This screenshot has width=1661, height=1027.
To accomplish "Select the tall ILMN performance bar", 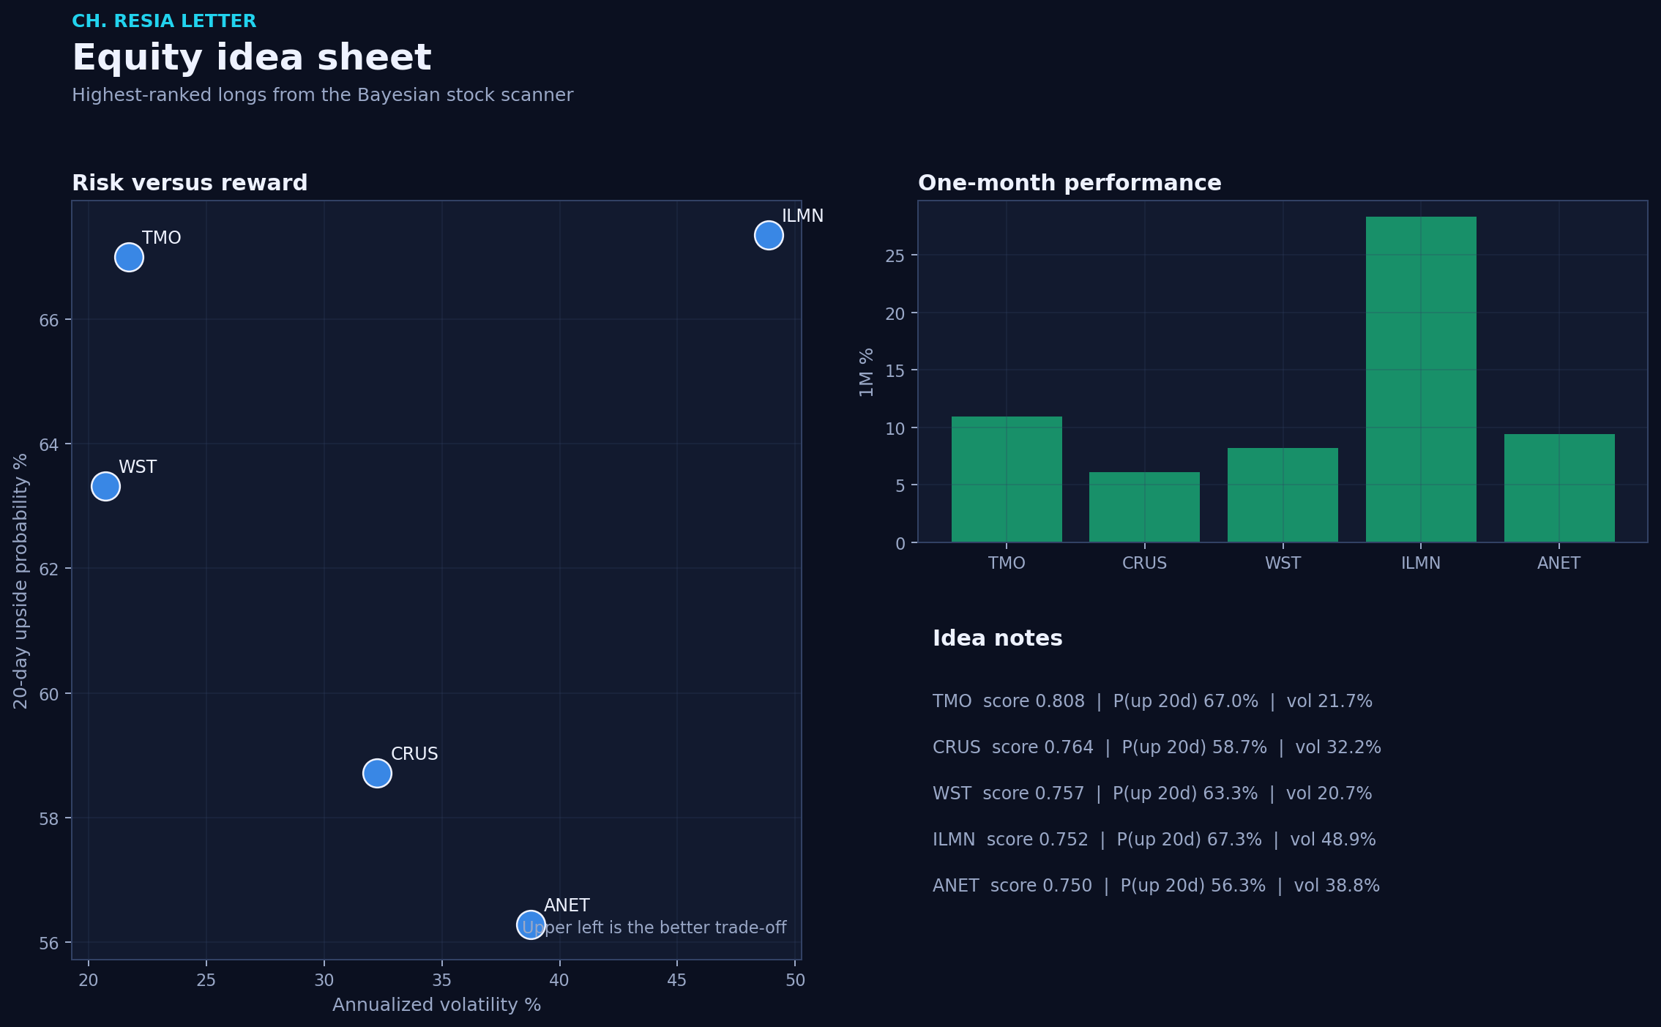I will click(x=1421, y=379).
